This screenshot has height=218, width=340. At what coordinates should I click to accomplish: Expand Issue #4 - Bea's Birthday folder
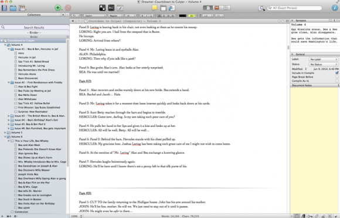tap(9, 120)
